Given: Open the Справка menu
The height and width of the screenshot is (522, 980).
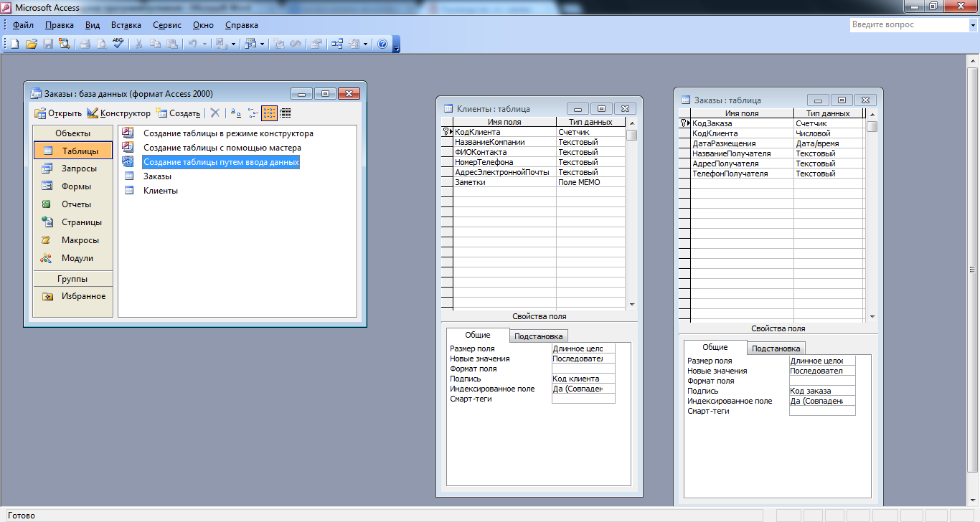Looking at the screenshot, I should (242, 24).
